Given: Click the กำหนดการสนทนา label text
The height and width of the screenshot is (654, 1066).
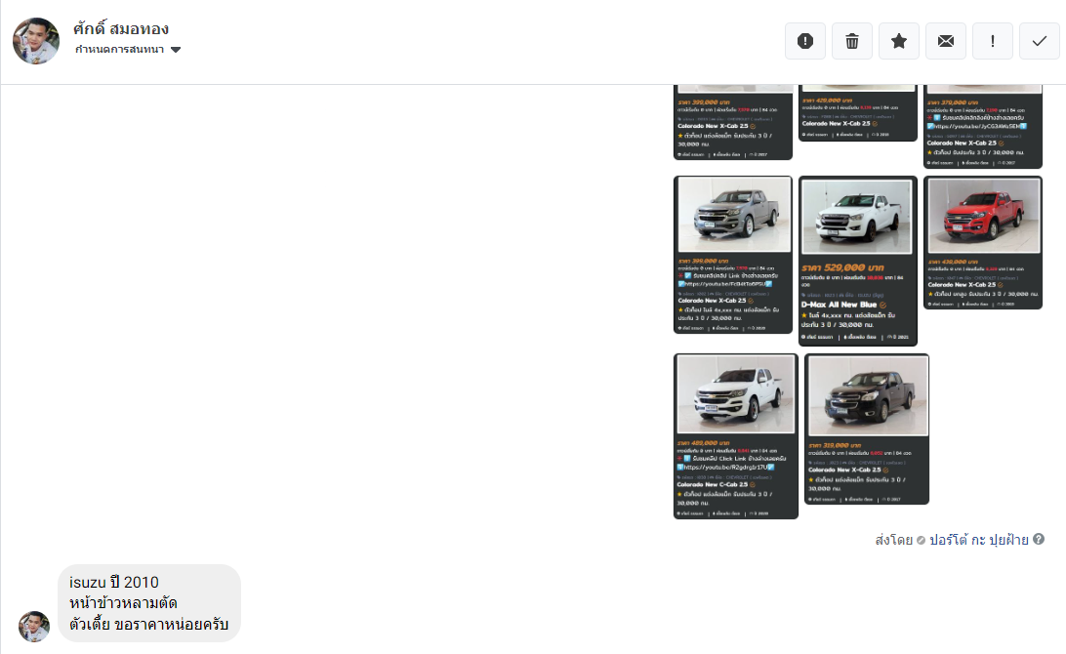Looking at the screenshot, I should click(120, 50).
